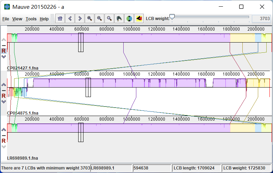
Task: Shift the view left with the toolbar arrow
Action: pos(70,19)
